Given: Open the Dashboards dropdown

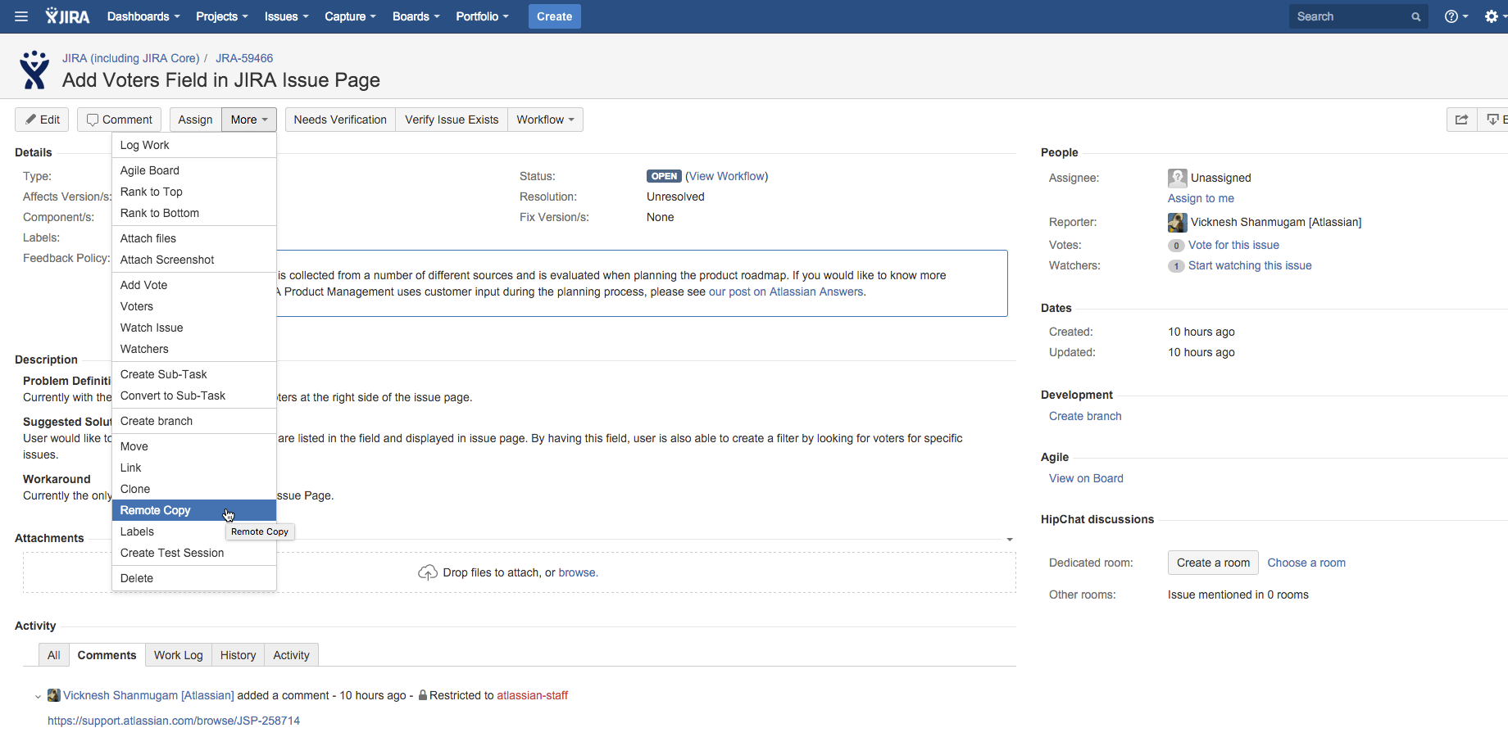Looking at the screenshot, I should click(143, 16).
